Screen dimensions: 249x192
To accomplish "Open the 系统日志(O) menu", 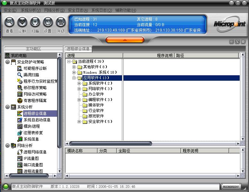I will (x=102, y=10).
